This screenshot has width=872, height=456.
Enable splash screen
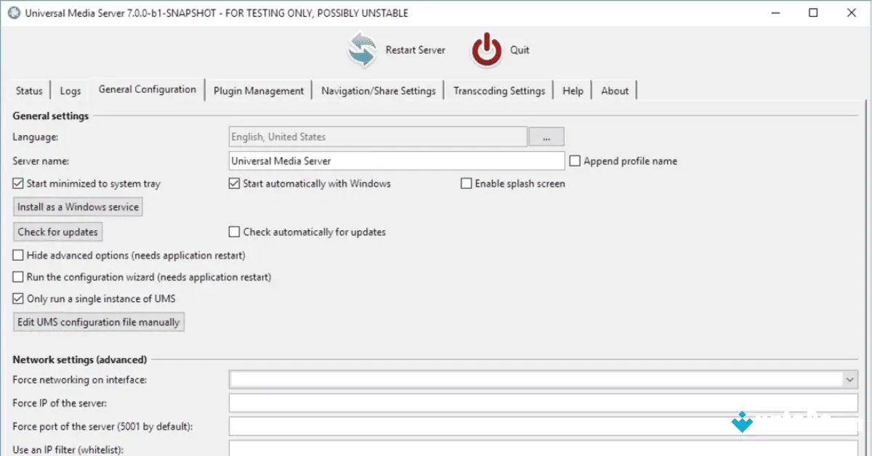point(467,183)
